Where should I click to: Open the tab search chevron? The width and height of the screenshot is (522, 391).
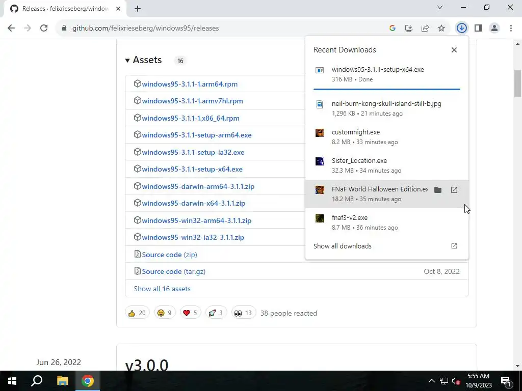[x=440, y=7]
